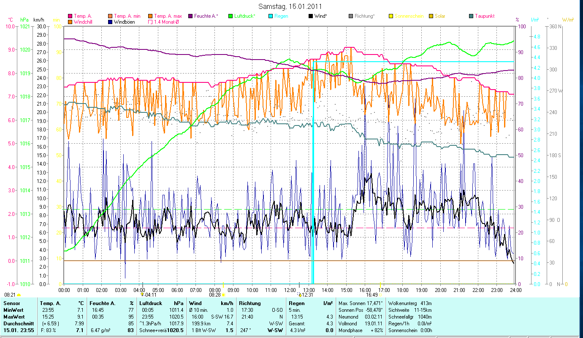Toggle the green Luftdruck legend square
Viewport: 583px width, 338px height.
pyautogui.click(x=230, y=16)
